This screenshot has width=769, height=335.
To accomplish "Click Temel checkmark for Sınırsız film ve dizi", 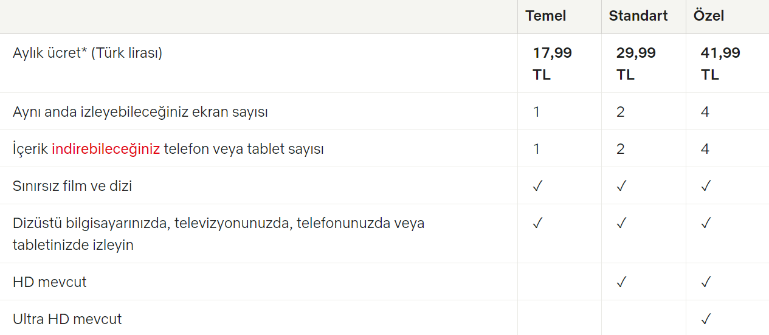I will click(x=537, y=186).
